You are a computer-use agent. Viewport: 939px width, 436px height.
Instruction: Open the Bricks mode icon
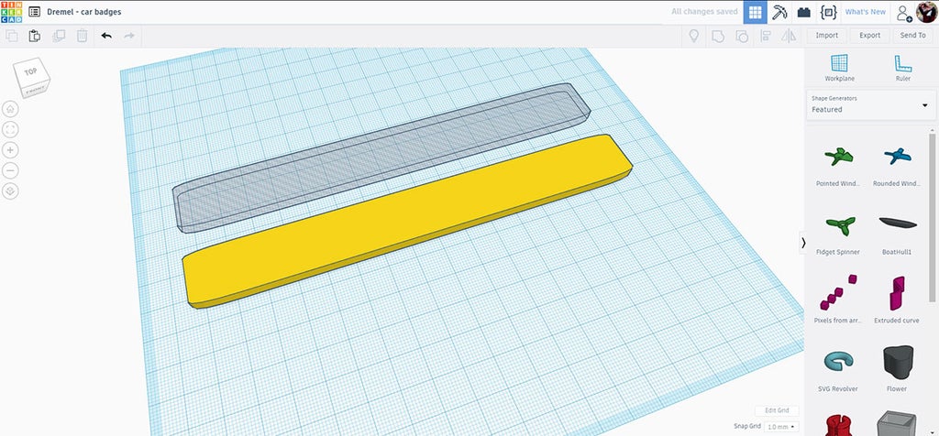(803, 12)
